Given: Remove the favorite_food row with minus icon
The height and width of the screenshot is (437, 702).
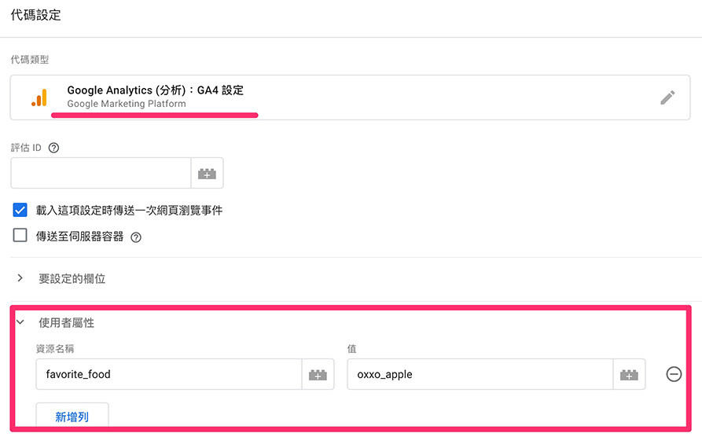Looking at the screenshot, I should 674,374.
